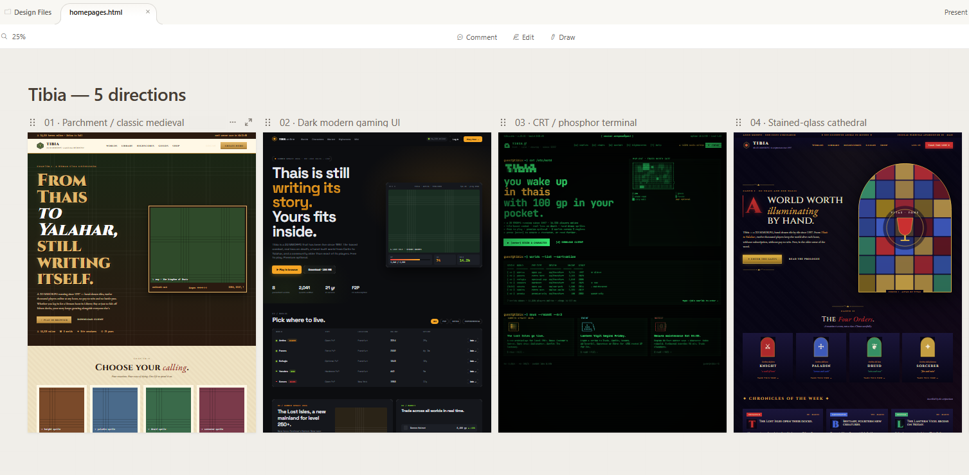Select the gold Sorcerer shield emblem
The width and height of the screenshot is (969, 475).
pyautogui.click(x=928, y=348)
